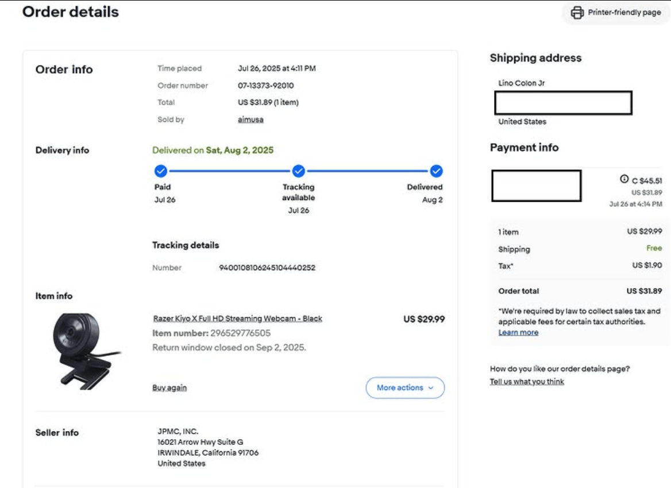Click the 1 item US $29.99 summary amount
This screenshot has width=671, height=488.
(x=645, y=231)
